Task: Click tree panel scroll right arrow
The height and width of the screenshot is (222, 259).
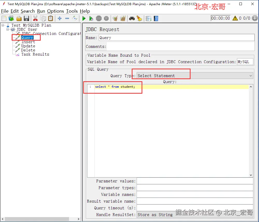Action: (x=79, y=219)
